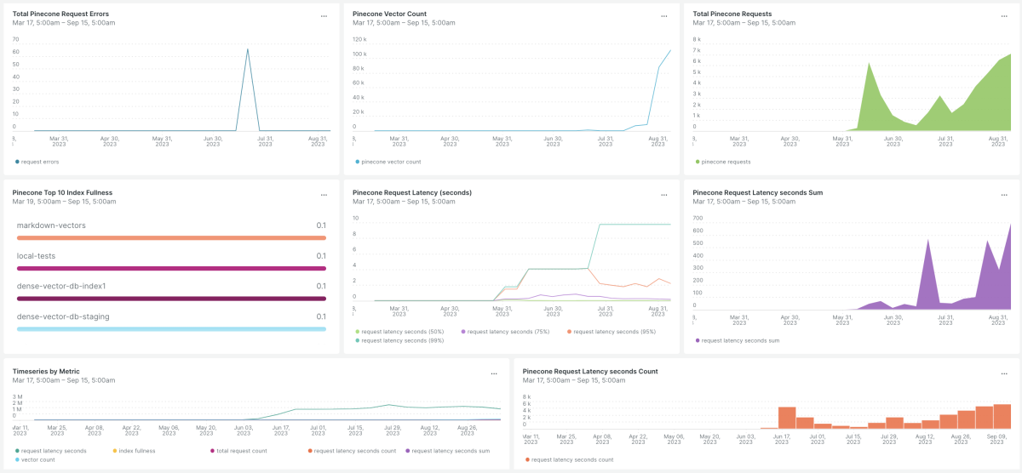Click the error spike peak in Request Errors chart
This screenshot has width=1022, height=473.
tap(248, 49)
